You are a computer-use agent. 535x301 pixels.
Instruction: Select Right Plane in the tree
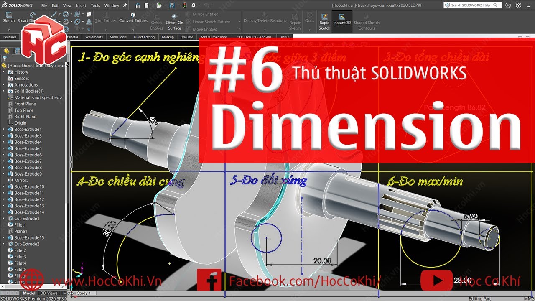pyautogui.click(x=25, y=117)
